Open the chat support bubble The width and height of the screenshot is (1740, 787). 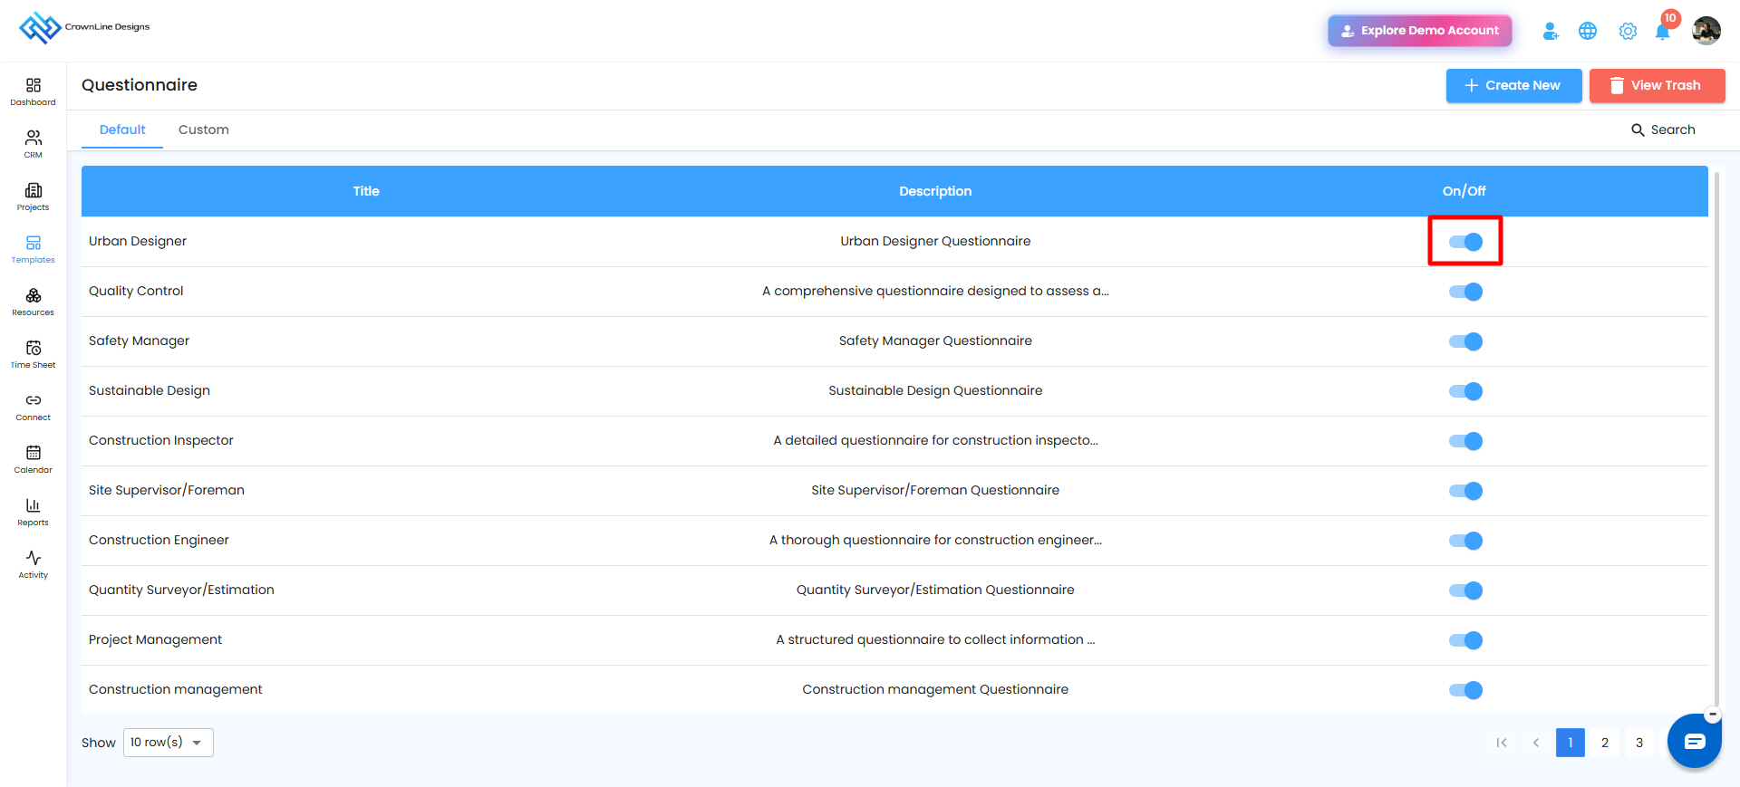pos(1695,741)
